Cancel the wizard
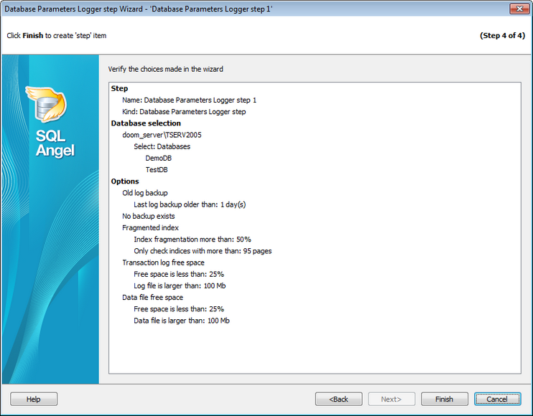The height and width of the screenshot is (416, 533). [x=497, y=399]
